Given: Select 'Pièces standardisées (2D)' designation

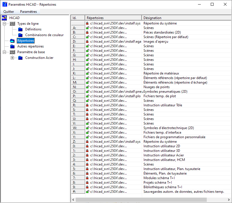Looking at the screenshot, I should pyautogui.click(x=162, y=32).
